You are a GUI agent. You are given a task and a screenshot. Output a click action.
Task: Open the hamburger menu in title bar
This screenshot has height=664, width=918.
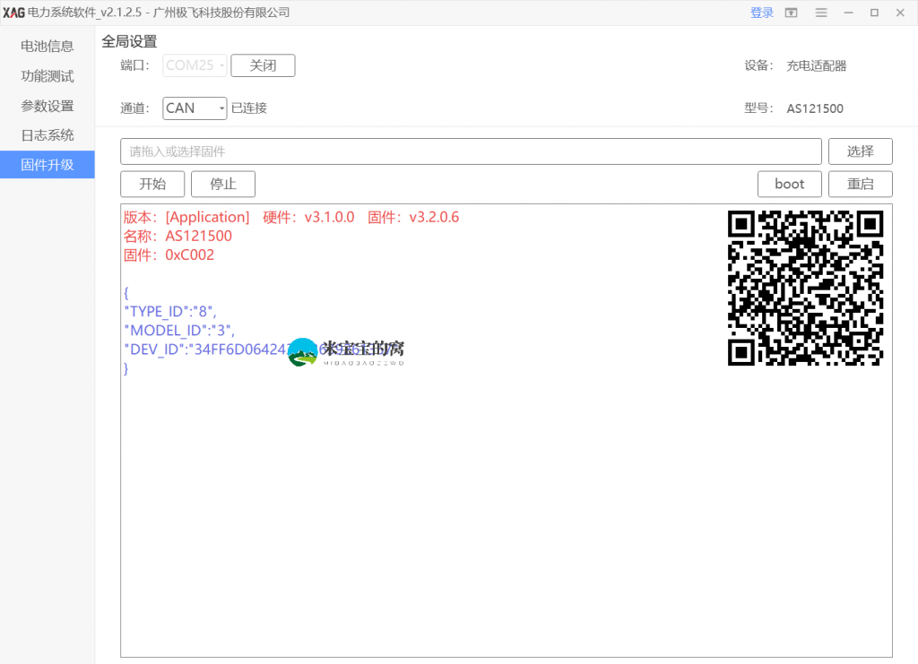(820, 13)
